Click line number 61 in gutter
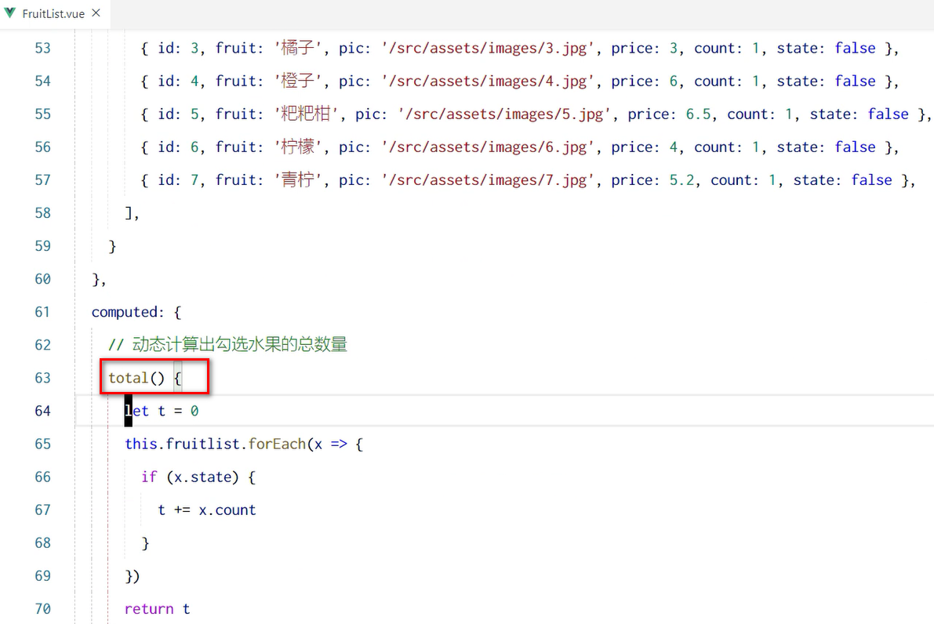The width and height of the screenshot is (934, 624). point(43,312)
